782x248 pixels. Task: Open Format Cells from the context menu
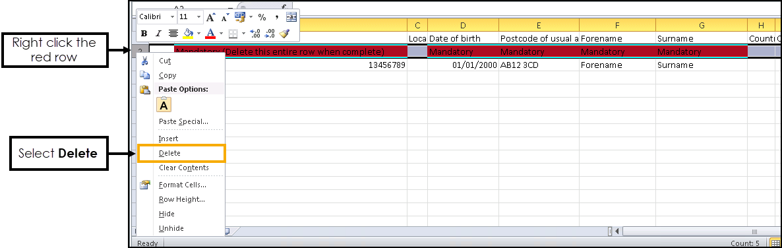(183, 185)
